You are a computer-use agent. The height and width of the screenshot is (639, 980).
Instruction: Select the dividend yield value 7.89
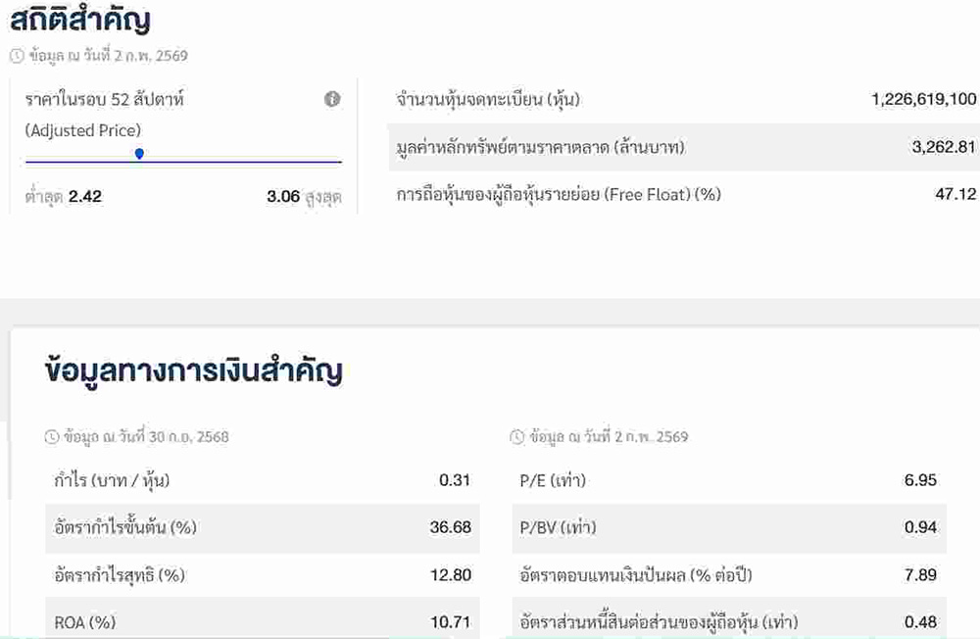[920, 574]
